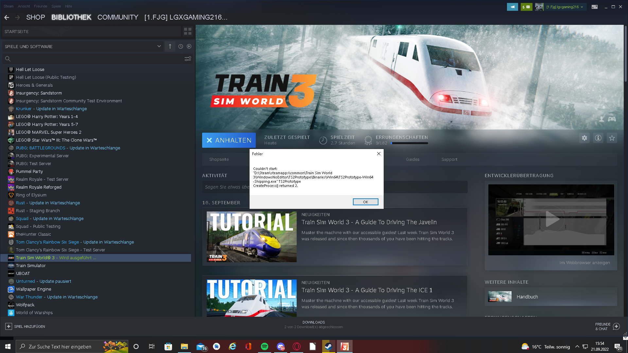Click the add friends chat plus icon

coord(616,327)
